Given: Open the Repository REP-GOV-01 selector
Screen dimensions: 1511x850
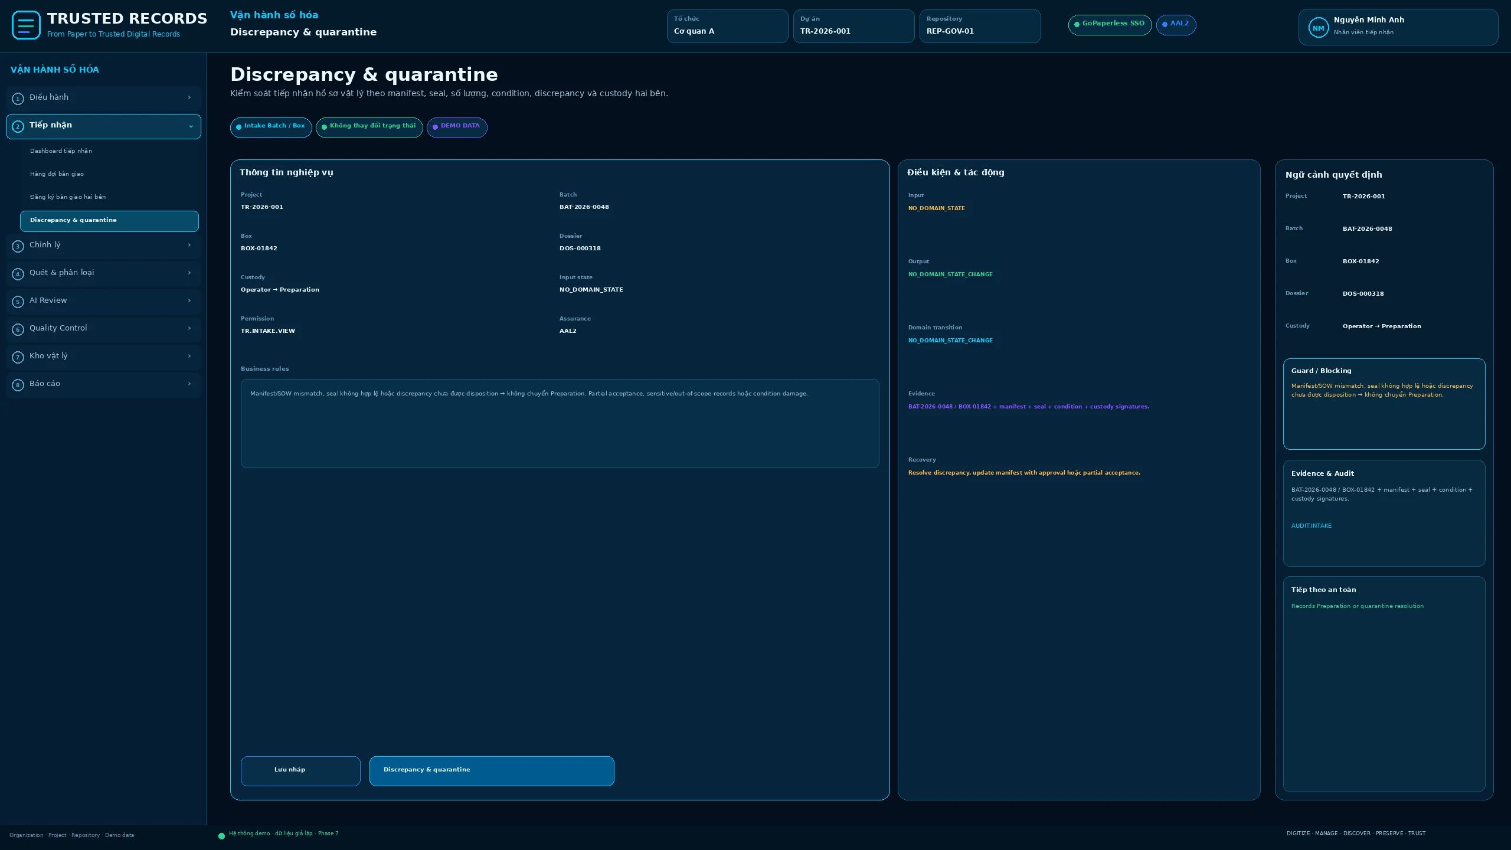Looking at the screenshot, I should pos(980,26).
